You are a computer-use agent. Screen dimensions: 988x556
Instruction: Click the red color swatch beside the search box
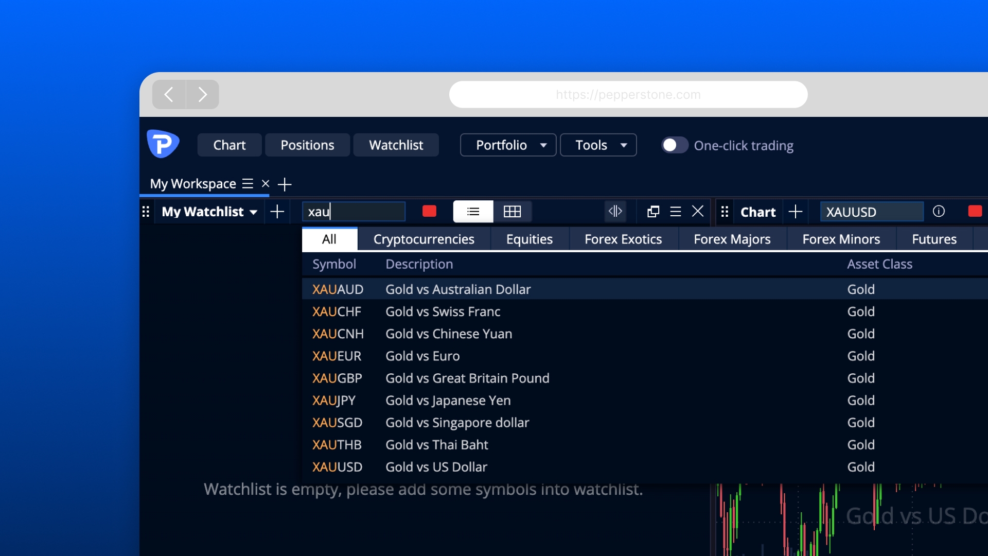point(429,211)
